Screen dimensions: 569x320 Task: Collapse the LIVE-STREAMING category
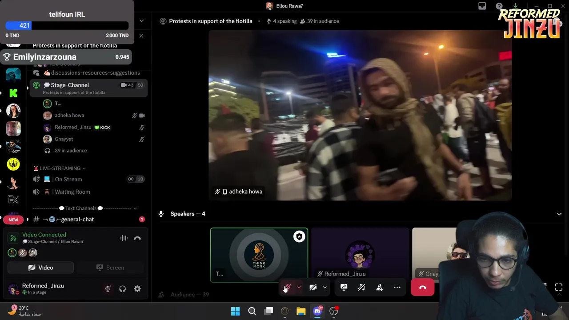[x=60, y=168]
